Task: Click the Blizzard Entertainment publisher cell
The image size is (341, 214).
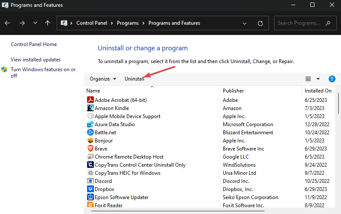Action: (248, 133)
